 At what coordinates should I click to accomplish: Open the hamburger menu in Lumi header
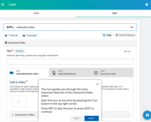(3, 5)
